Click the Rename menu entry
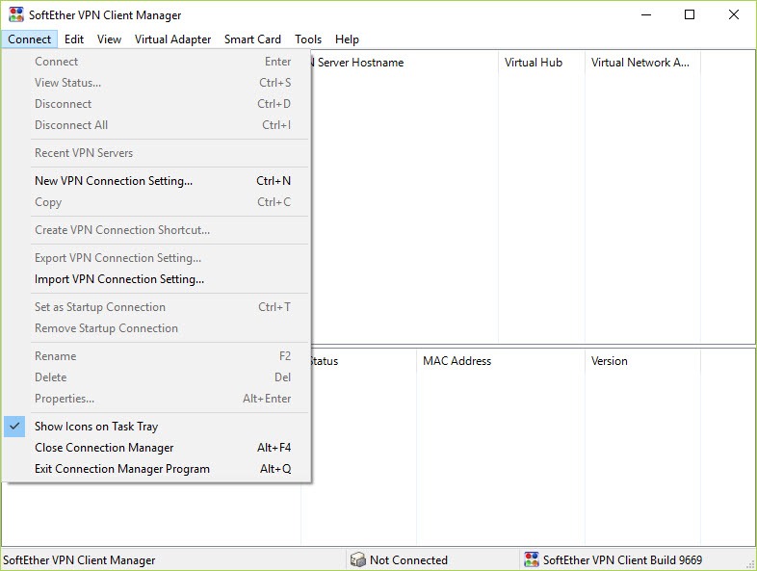The width and height of the screenshot is (757, 571). click(157, 356)
